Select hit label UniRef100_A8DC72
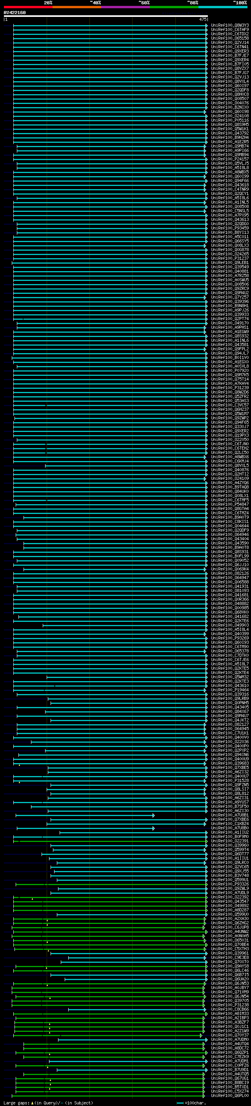Image resolution: width=251 pixels, height=1106 pixels. [x=230, y=1048]
